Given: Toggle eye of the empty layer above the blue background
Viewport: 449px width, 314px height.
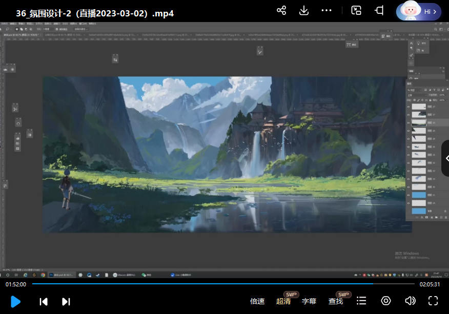Looking at the screenshot, I should coord(409,203).
